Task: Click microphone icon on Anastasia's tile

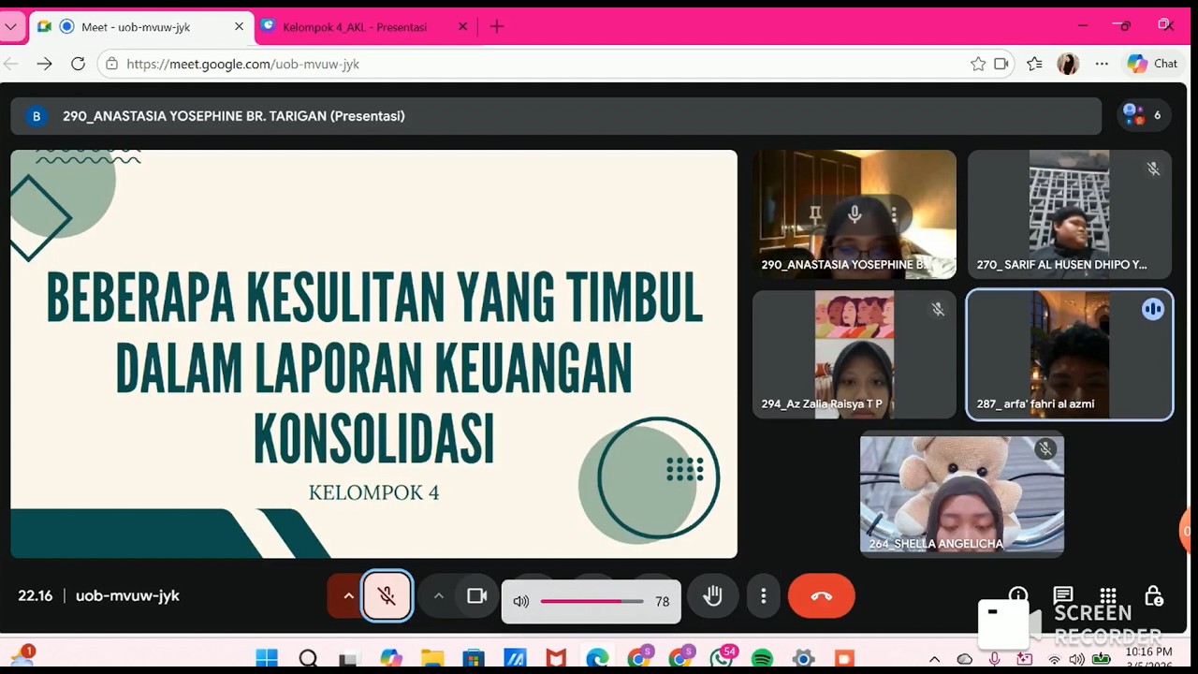Action: pyautogui.click(x=855, y=214)
